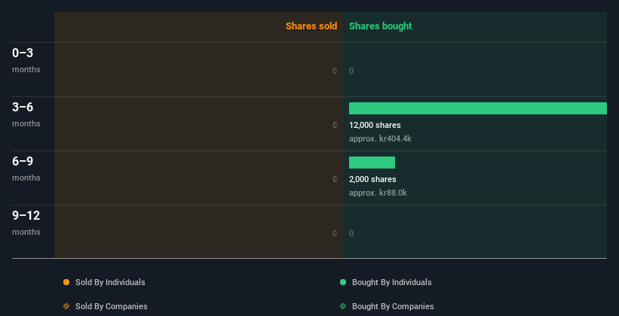Image resolution: width=619 pixels, height=316 pixels.
Task: Click the 12,000 shares green bar
Action: click(477, 108)
